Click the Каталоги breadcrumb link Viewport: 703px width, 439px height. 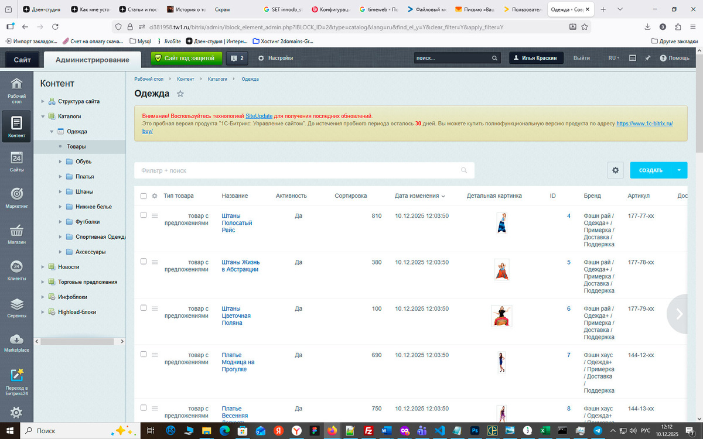click(x=217, y=78)
